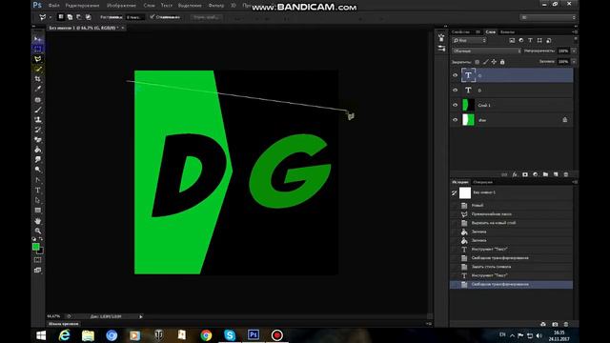Image resolution: width=610 pixels, height=343 pixels.
Task: Open the History panel flyout menu
Action: 575,182
